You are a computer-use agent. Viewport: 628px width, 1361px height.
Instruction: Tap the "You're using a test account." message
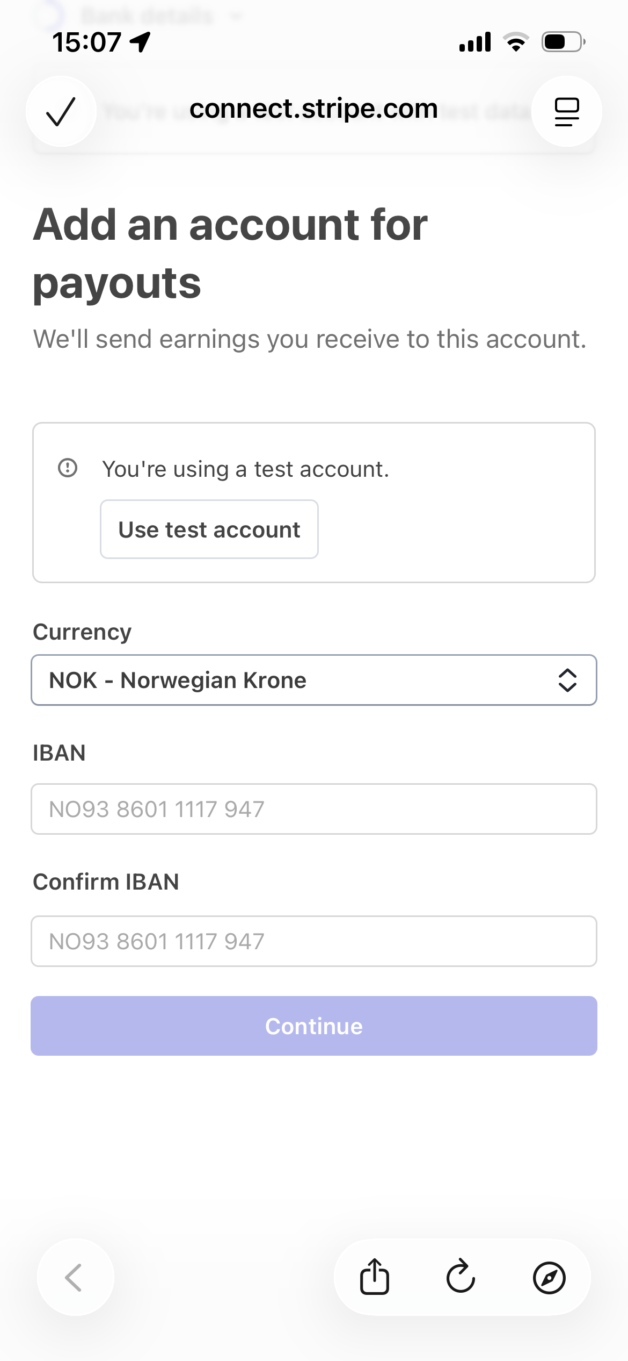tap(245, 469)
